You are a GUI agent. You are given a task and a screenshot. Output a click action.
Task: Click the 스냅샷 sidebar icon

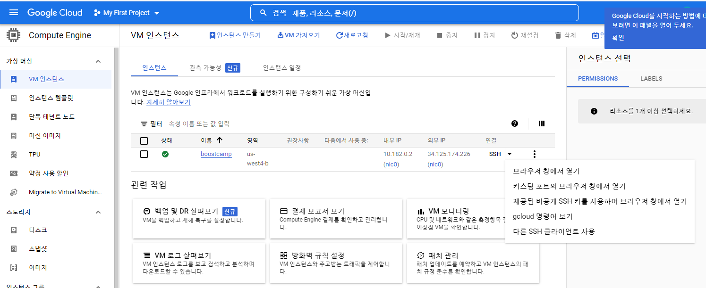click(x=14, y=249)
